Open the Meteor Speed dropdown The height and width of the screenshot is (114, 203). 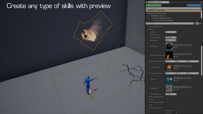pyautogui.click(x=171, y=40)
